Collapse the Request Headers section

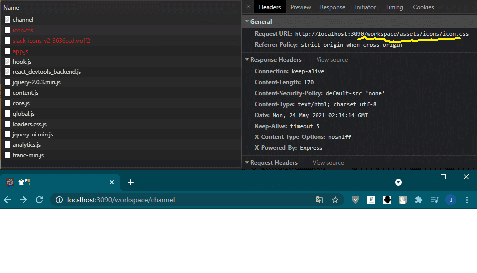[x=247, y=163]
